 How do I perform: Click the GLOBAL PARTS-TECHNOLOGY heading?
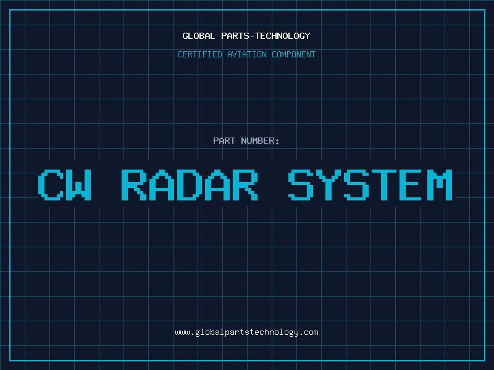click(x=246, y=36)
